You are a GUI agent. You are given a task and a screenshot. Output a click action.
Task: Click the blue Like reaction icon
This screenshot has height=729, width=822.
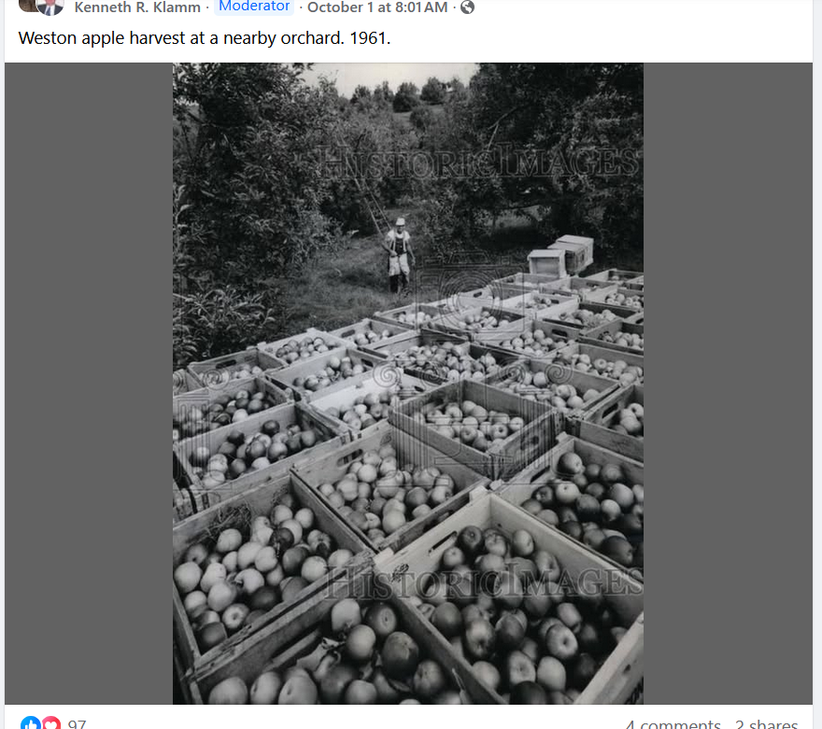click(x=31, y=722)
